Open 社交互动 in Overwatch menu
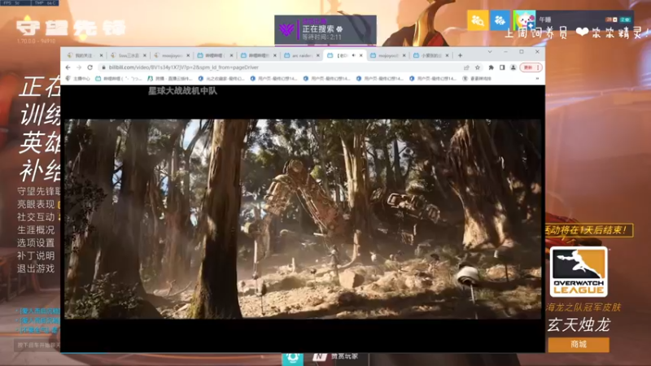 [36, 217]
